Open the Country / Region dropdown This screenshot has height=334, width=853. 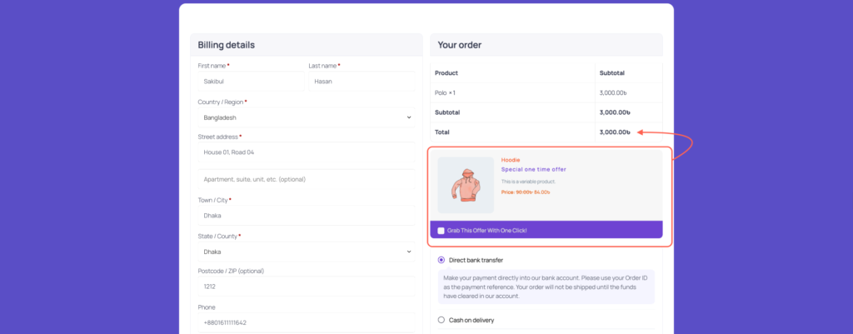(306, 117)
